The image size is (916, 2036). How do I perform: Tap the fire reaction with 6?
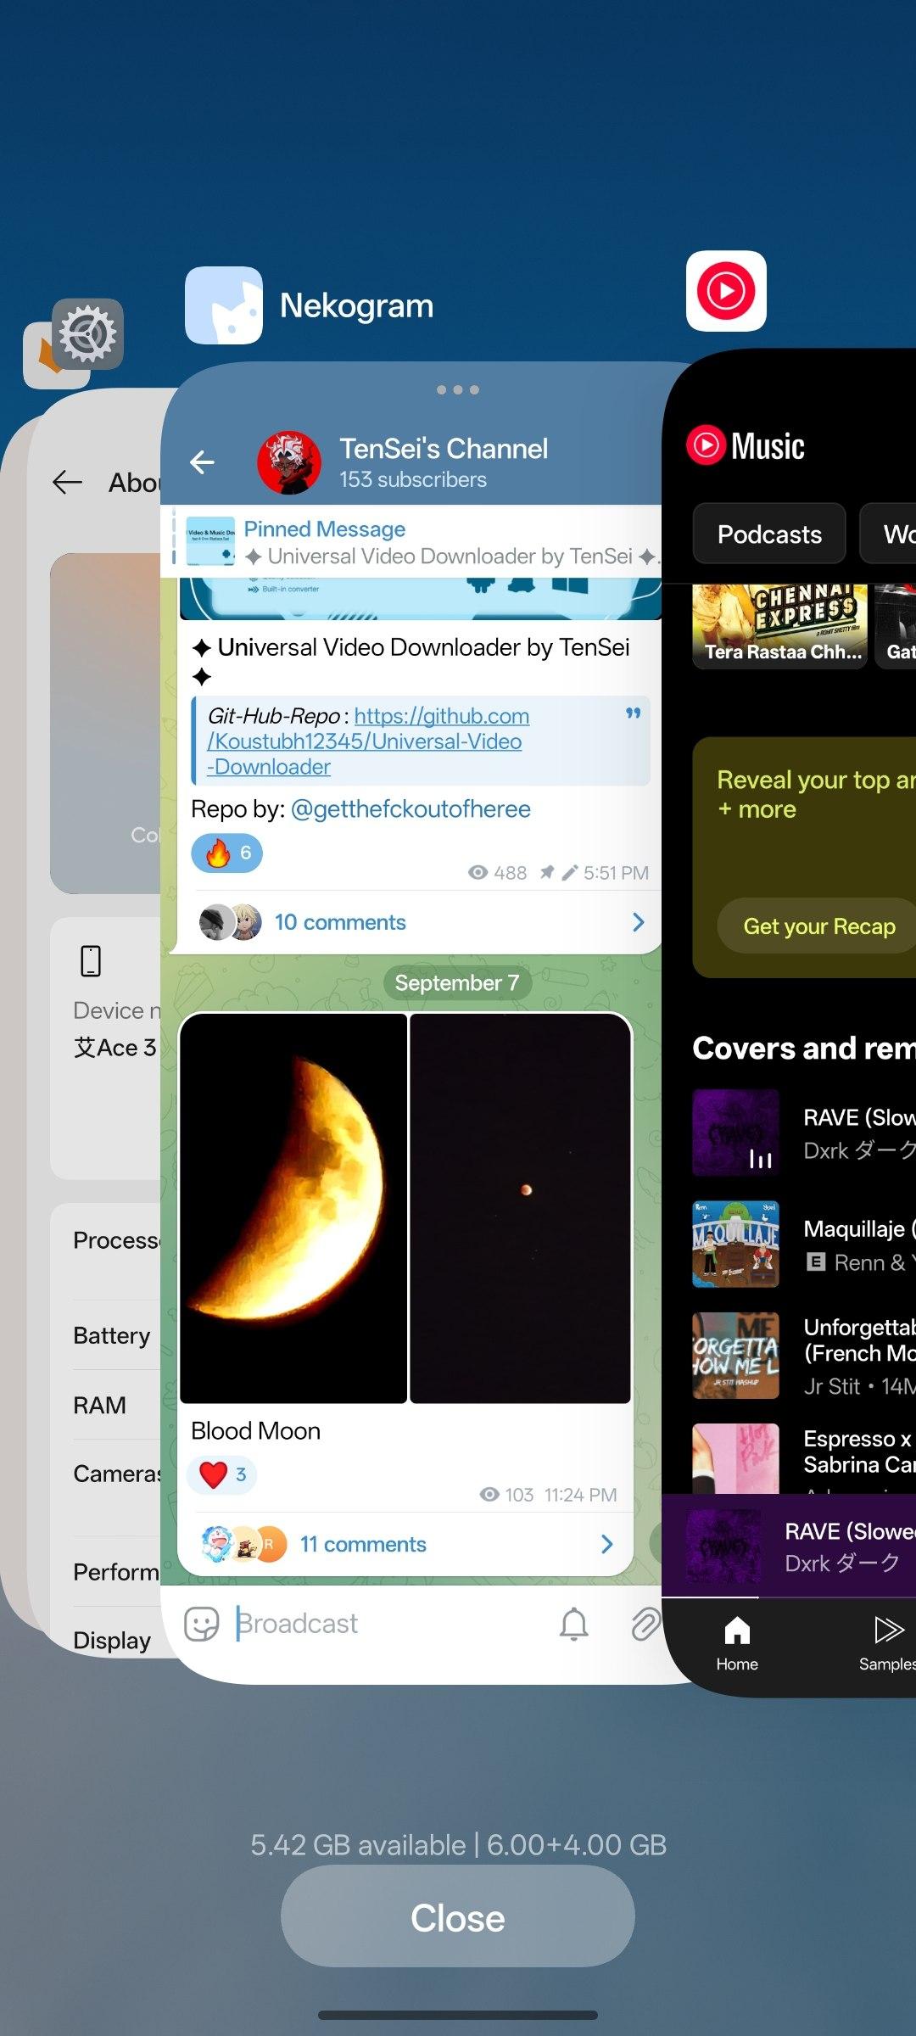tap(227, 853)
